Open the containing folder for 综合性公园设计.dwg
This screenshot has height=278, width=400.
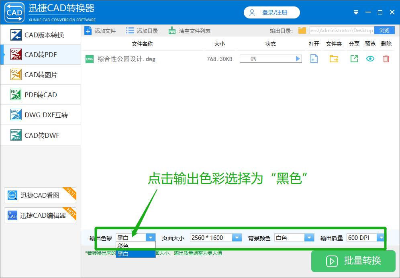pos(334,59)
